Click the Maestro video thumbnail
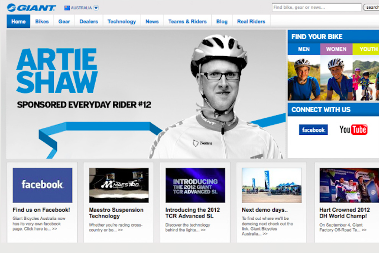The width and height of the screenshot is (379, 253). pyautogui.click(x=119, y=185)
